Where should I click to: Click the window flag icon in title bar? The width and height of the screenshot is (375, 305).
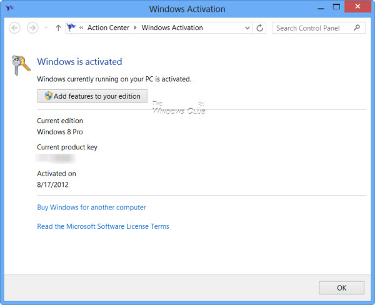(10, 9)
